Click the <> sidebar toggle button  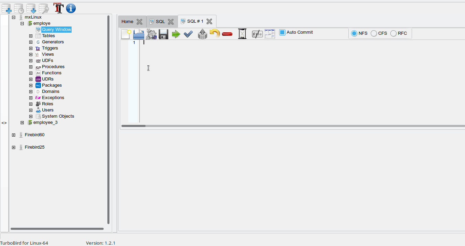click(4, 123)
